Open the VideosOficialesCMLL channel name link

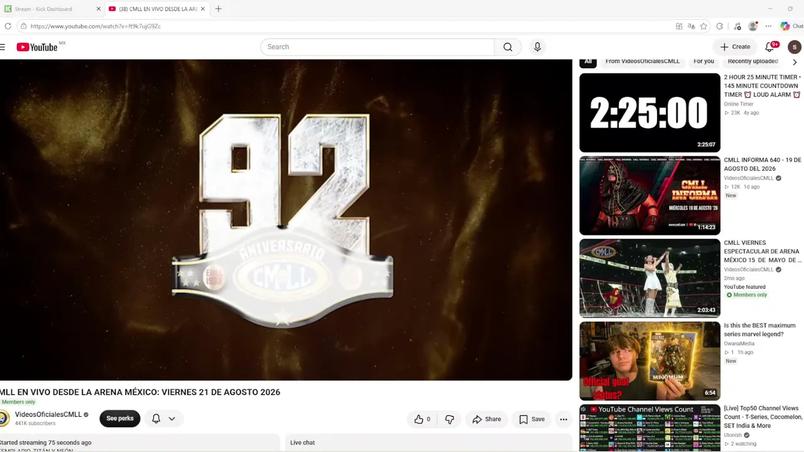pyautogui.click(x=48, y=415)
